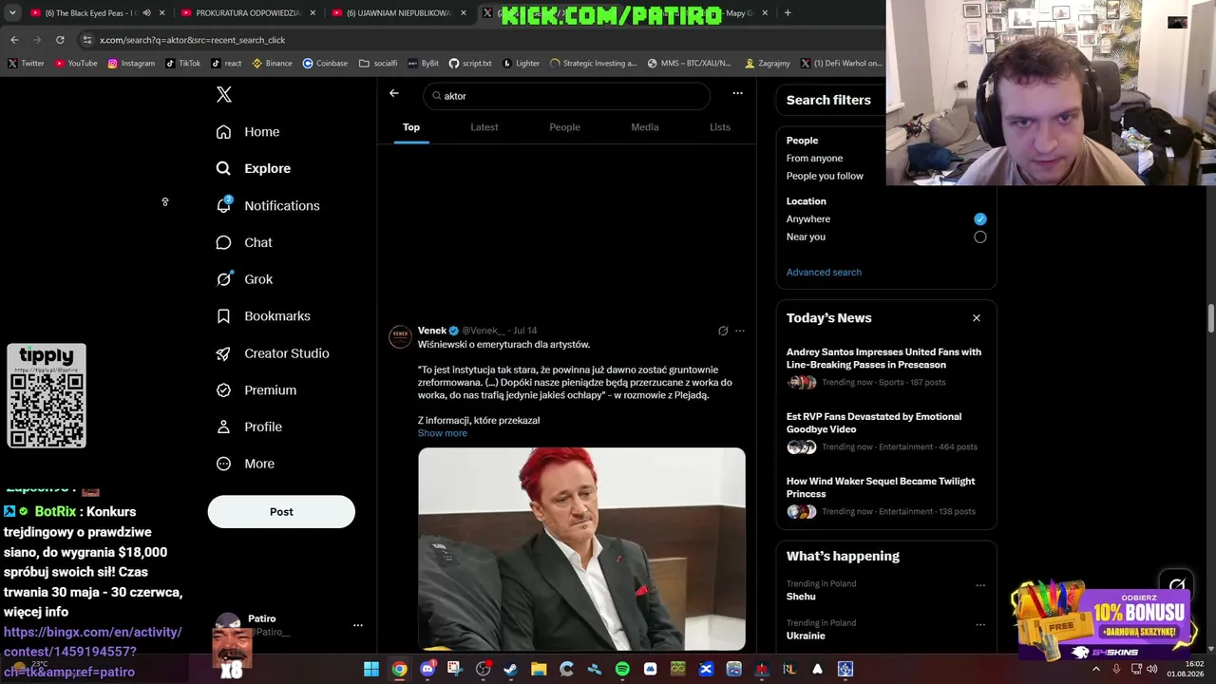
Task: Open options for Ukraine trend
Action: click(x=980, y=624)
